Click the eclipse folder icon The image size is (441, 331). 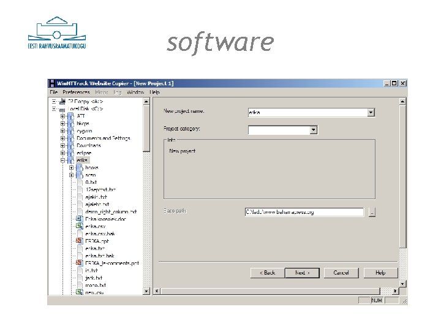71,153
